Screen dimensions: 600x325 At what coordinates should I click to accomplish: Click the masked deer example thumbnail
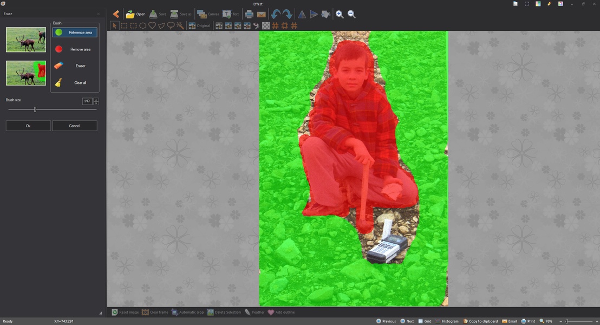pos(25,73)
